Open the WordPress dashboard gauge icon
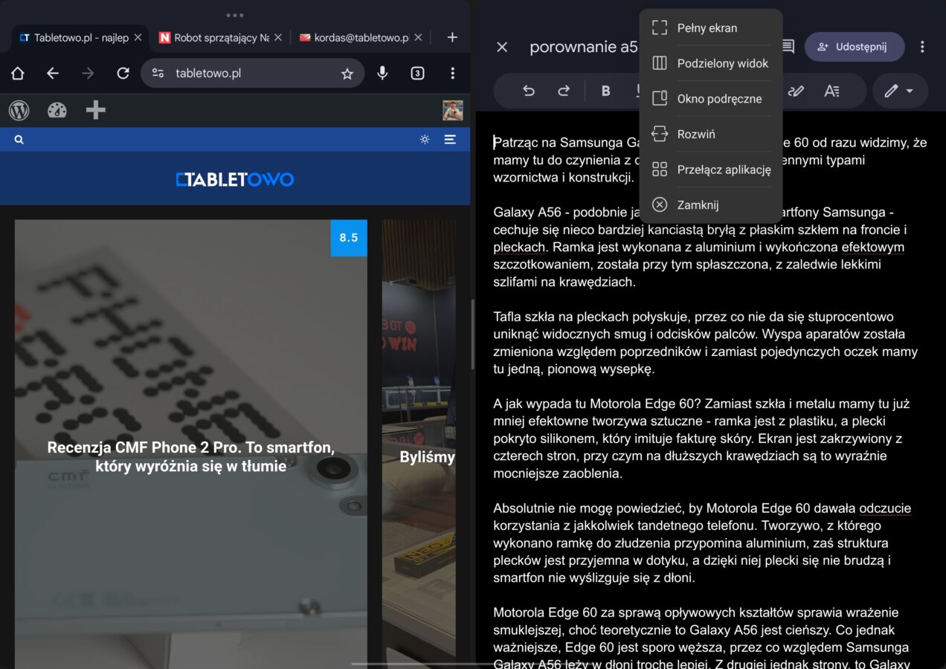The image size is (946, 669). 57,110
